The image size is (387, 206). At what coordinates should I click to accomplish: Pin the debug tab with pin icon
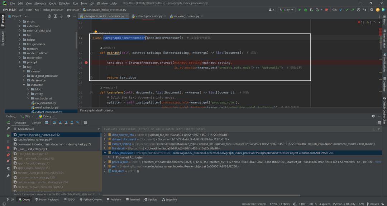8,176
